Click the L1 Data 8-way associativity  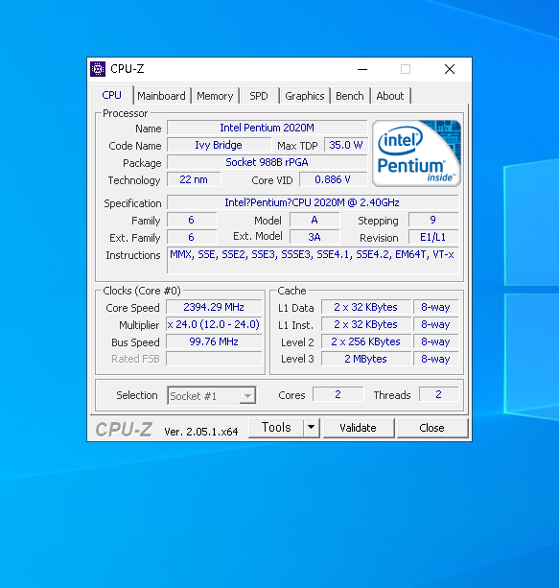pyautogui.click(x=435, y=307)
